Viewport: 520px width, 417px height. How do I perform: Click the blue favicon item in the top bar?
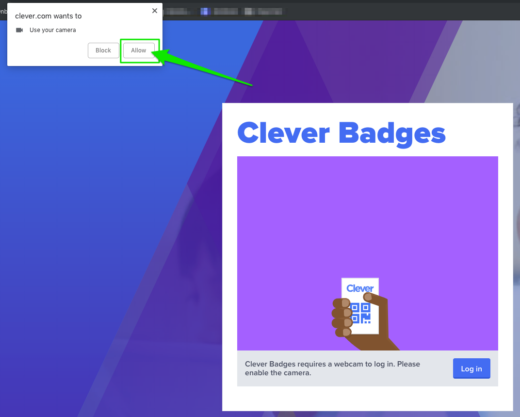point(205,11)
